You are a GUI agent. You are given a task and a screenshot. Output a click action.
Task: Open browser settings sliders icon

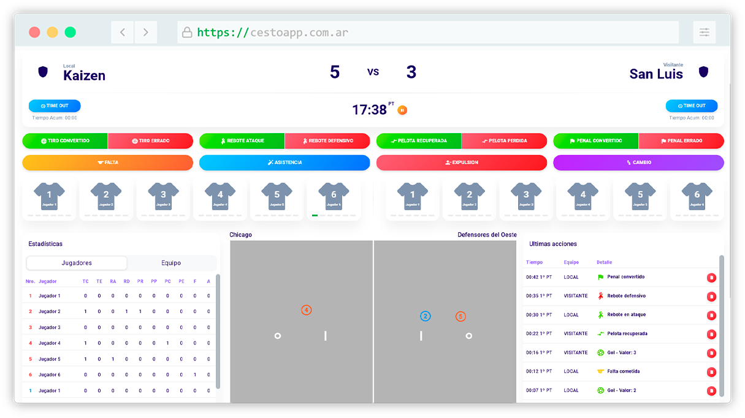click(x=704, y=32)
